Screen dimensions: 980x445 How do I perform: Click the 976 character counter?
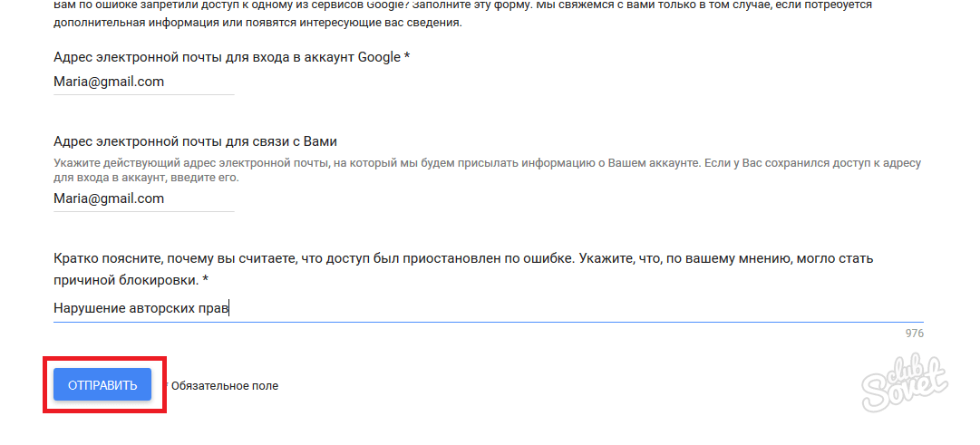(x=914, y=334)
